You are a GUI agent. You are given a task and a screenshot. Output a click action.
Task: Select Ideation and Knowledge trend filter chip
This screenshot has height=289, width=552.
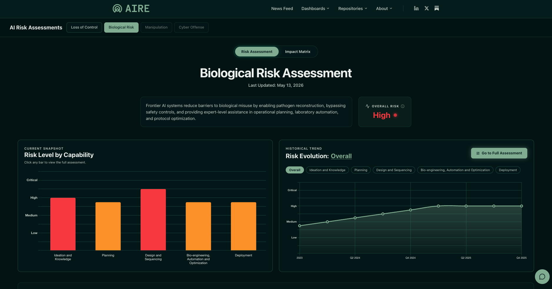click(327, 170)
